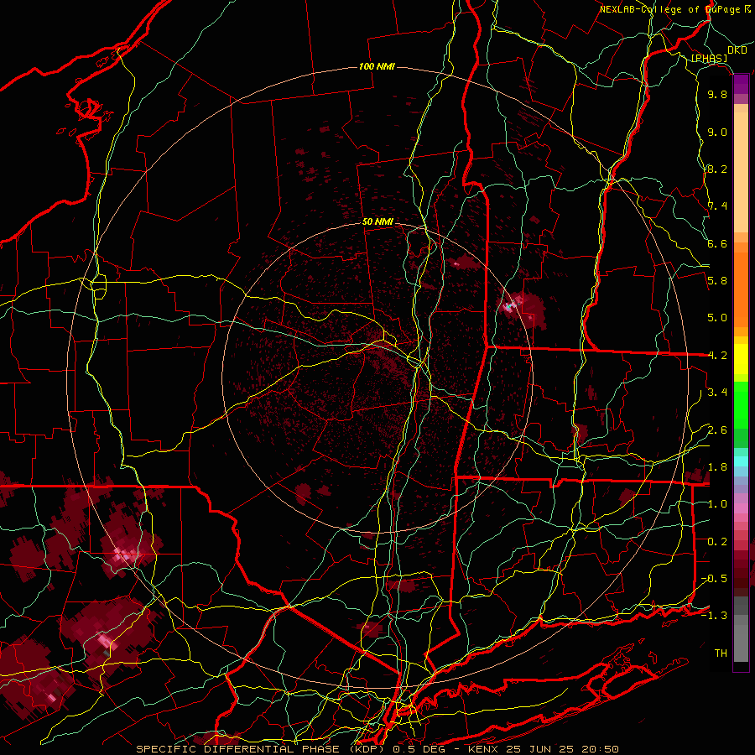Click the 1.8 value on color scale
The height and width of the screenshot is (755, 755).
coord(717,467)
